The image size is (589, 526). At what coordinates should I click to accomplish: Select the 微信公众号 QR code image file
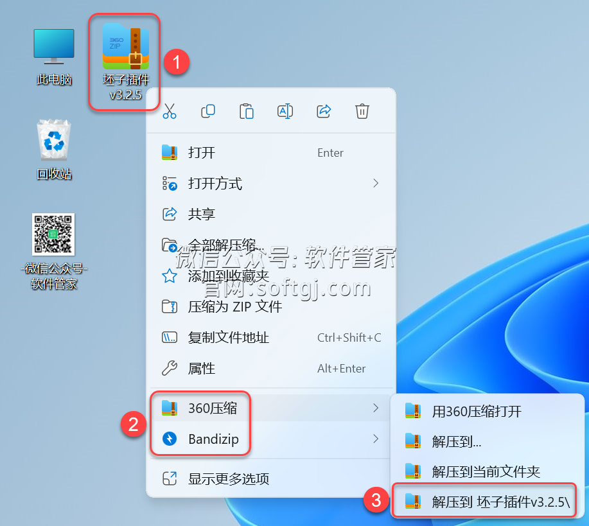tap(54, 252)
